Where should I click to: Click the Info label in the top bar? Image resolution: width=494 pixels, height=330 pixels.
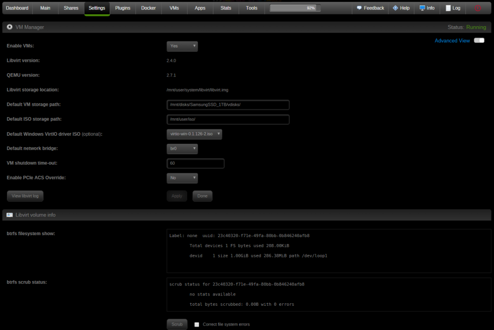(x=430, y=8)
